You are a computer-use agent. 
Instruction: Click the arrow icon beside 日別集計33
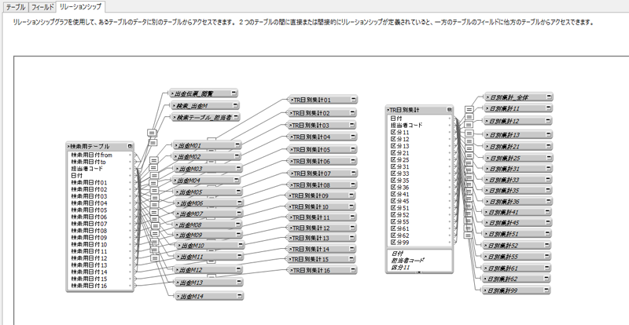[487, 180]
